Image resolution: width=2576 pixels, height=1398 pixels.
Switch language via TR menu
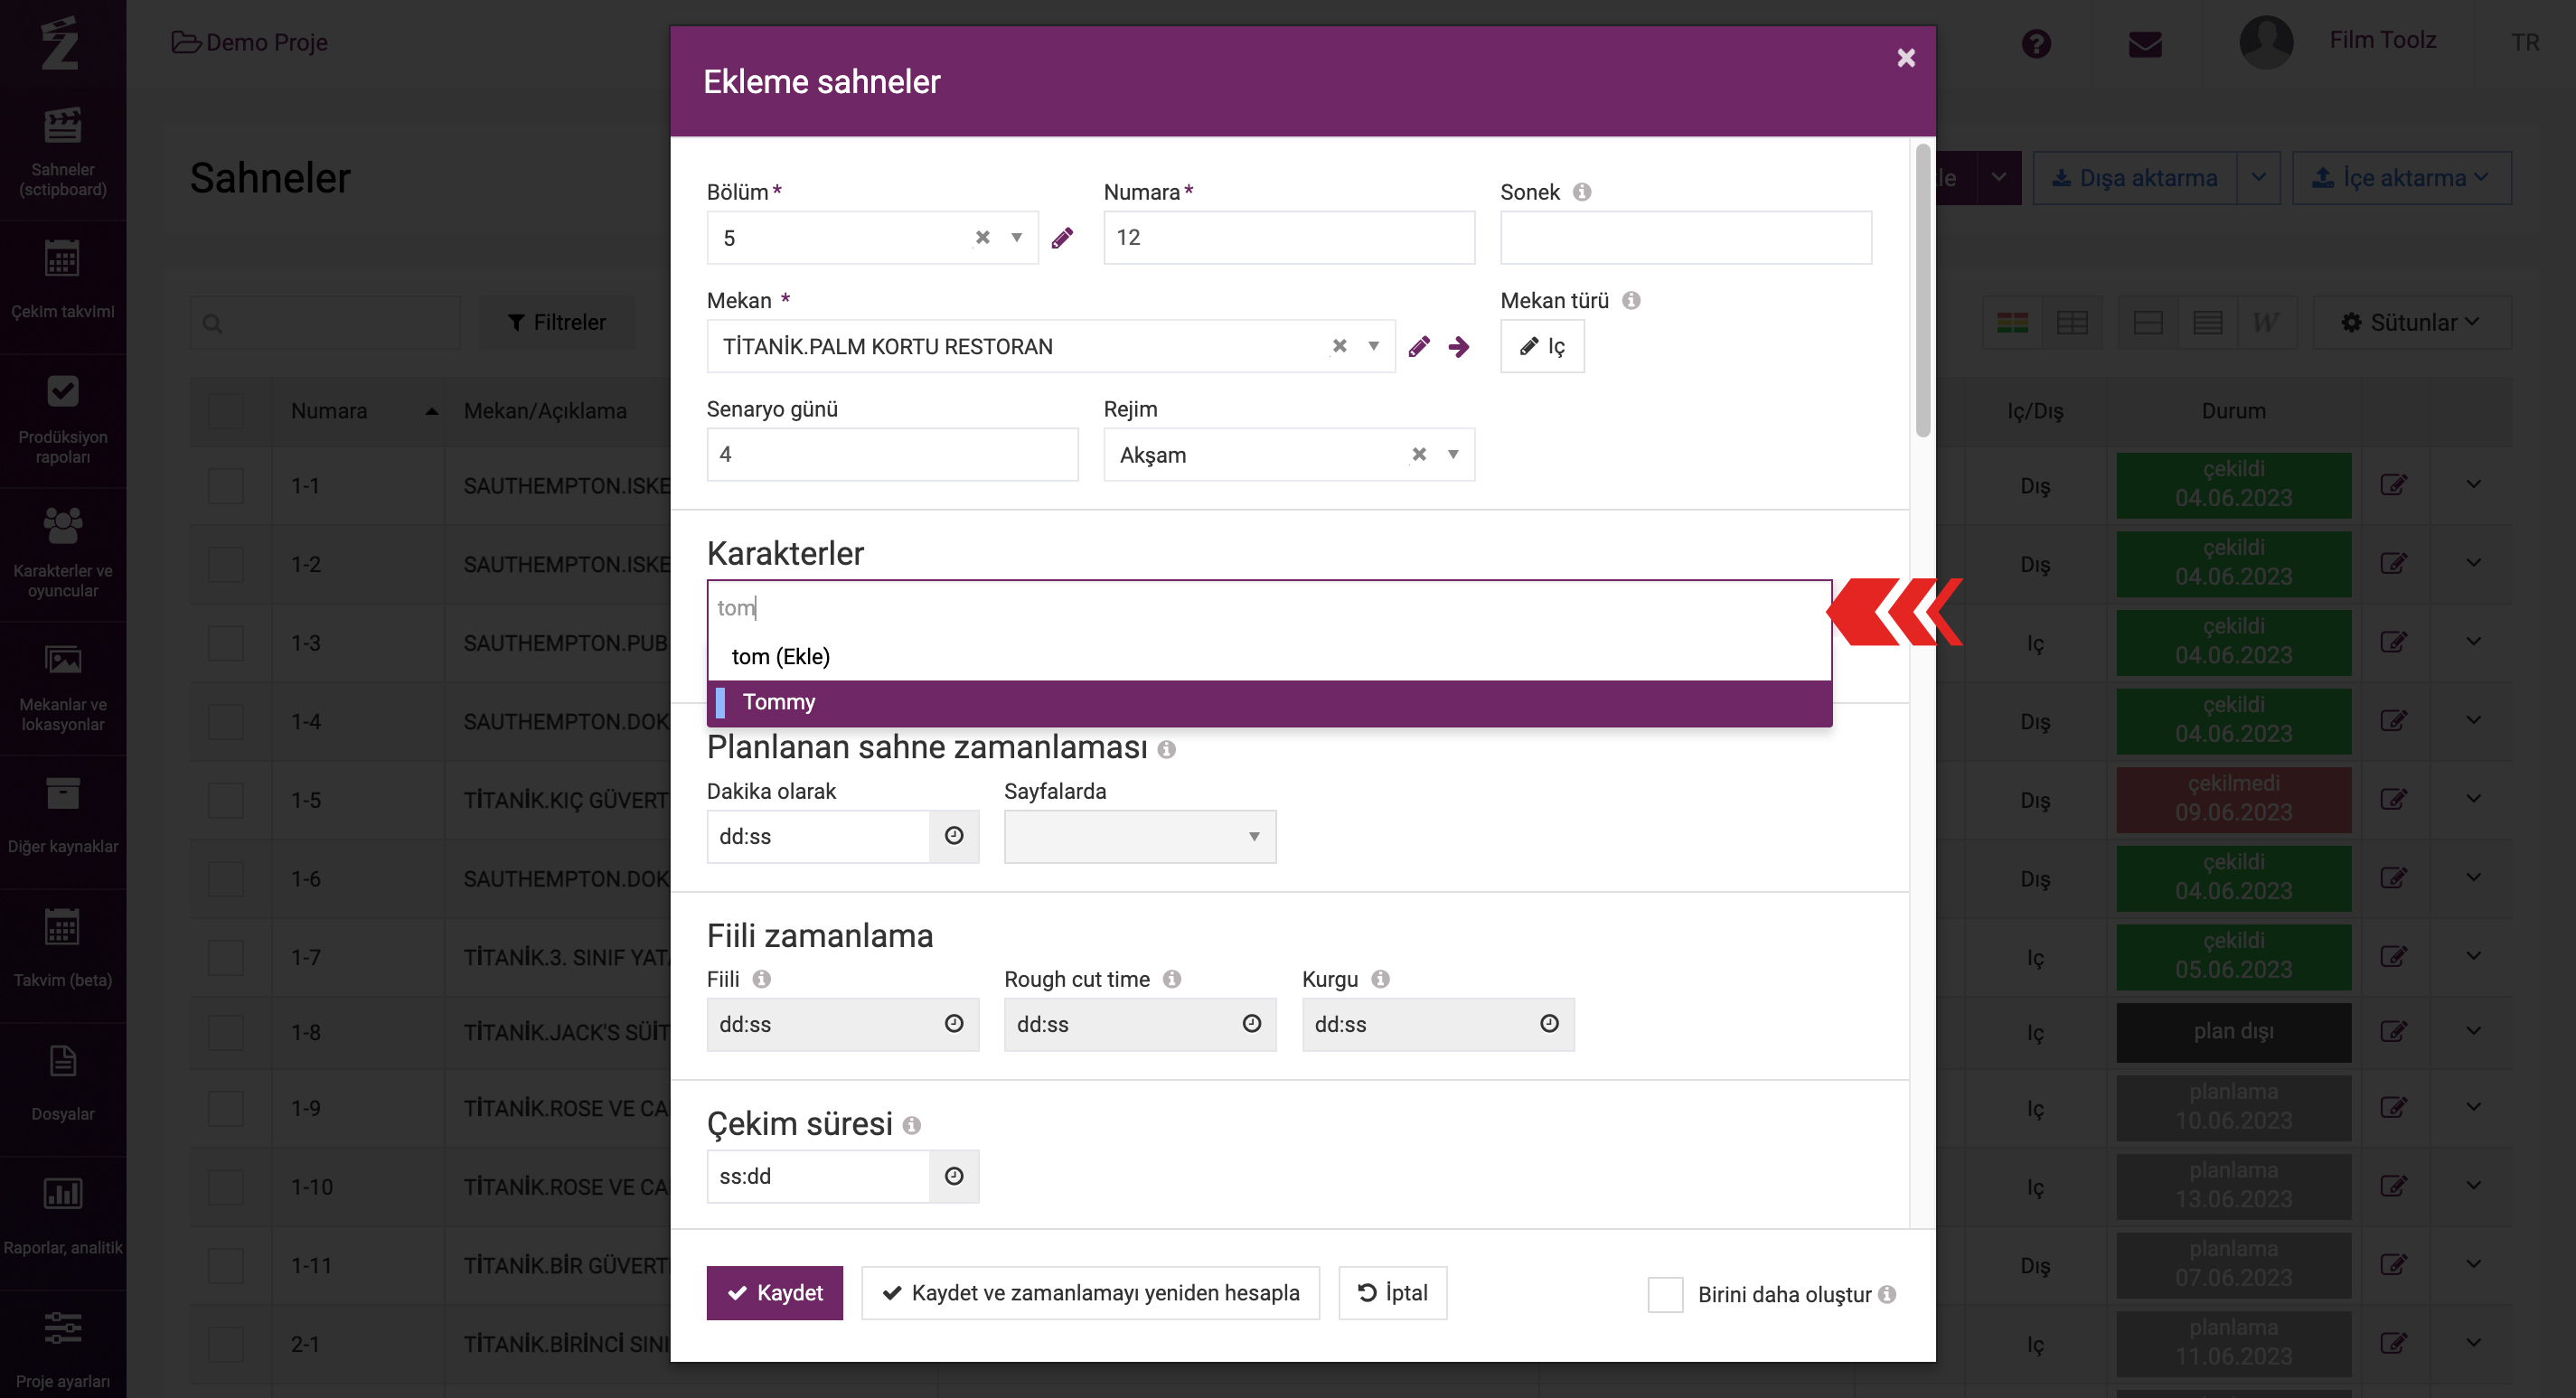tap(2525, 43)
